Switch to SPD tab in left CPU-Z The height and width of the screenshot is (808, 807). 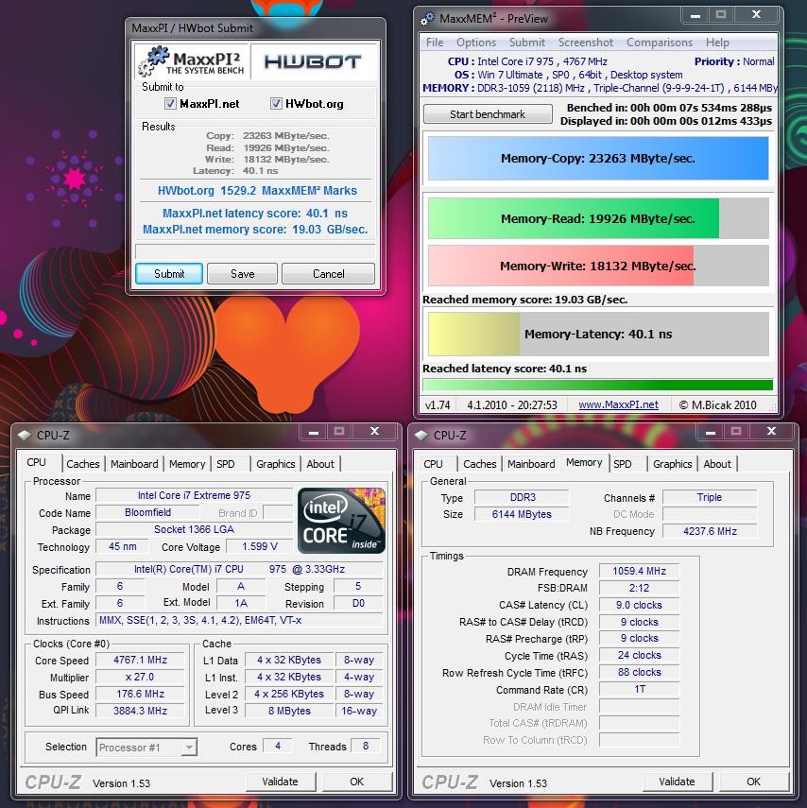pos(226,464)
